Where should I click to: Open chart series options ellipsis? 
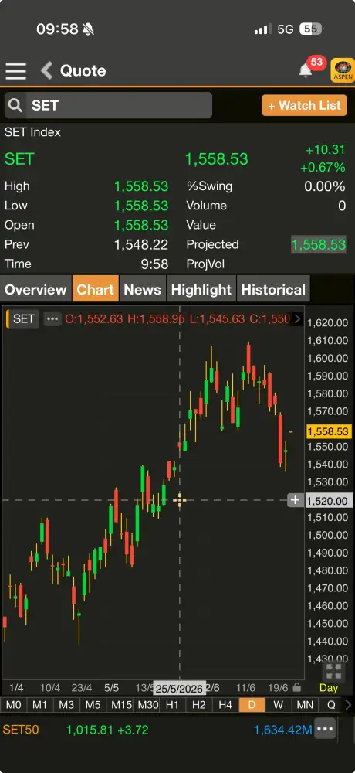[52, 319]
